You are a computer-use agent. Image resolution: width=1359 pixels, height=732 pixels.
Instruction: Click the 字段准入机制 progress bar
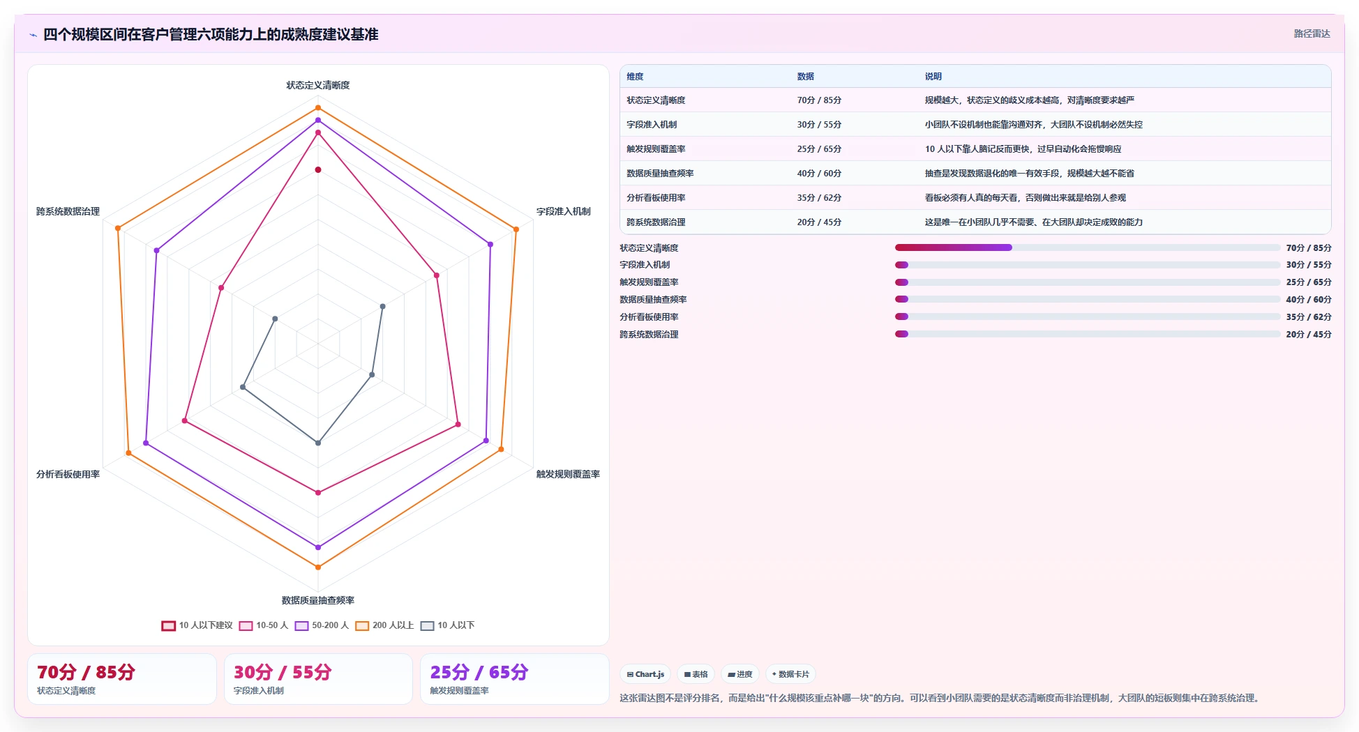coord(1088,265)
